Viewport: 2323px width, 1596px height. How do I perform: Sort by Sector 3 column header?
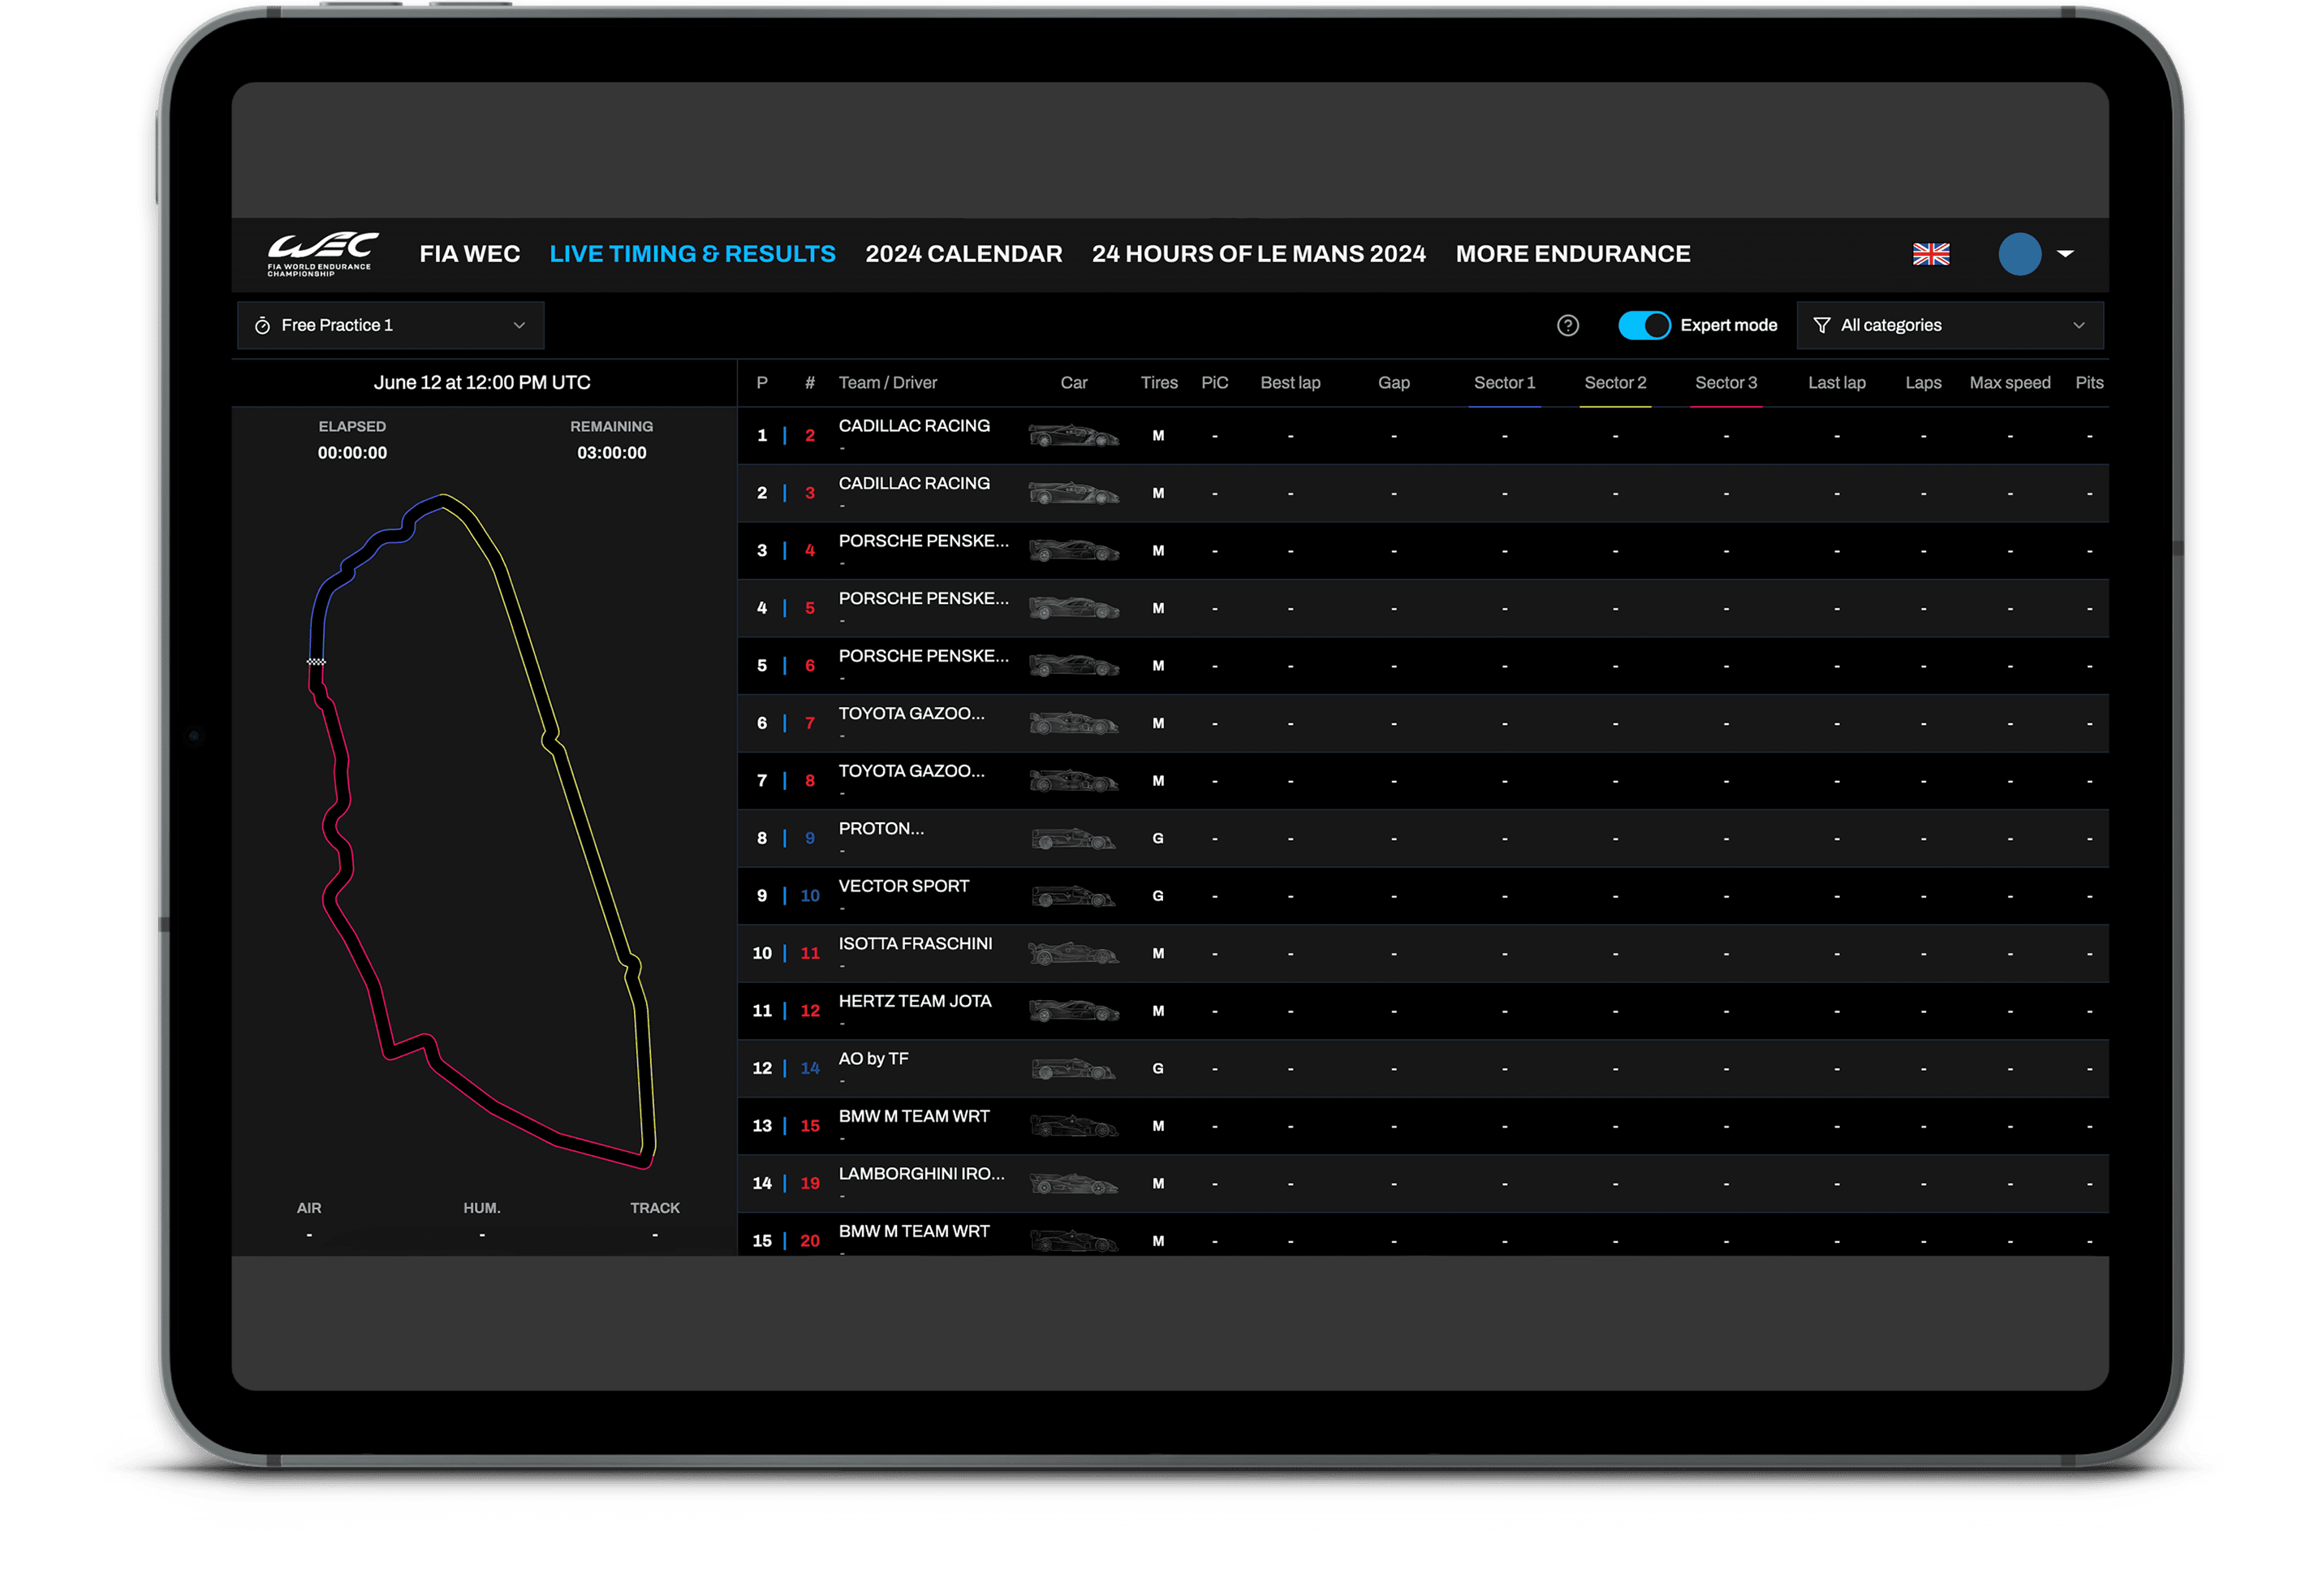[x=1726, y=383]
